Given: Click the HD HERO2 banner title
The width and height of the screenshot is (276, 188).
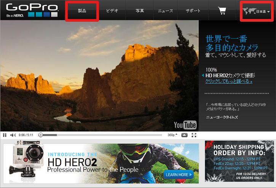Looking at the screenshot, I should click(72, 162).
